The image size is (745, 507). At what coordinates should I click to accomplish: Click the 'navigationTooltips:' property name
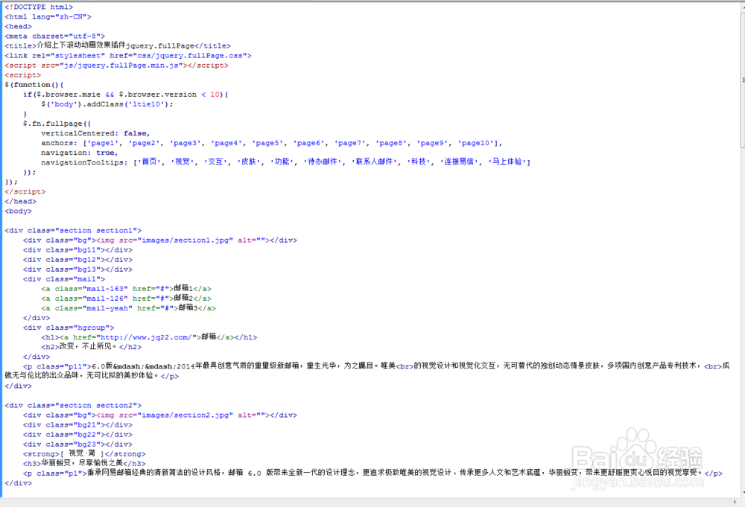coord(84,162)
